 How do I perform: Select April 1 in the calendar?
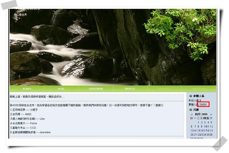[198, 122]
